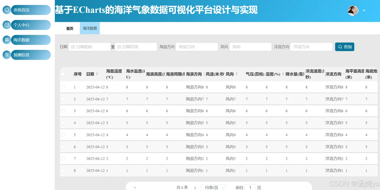380x190 pixels.
Task: Focus the 海浪方向 filter input
Action: click(197, 47)
